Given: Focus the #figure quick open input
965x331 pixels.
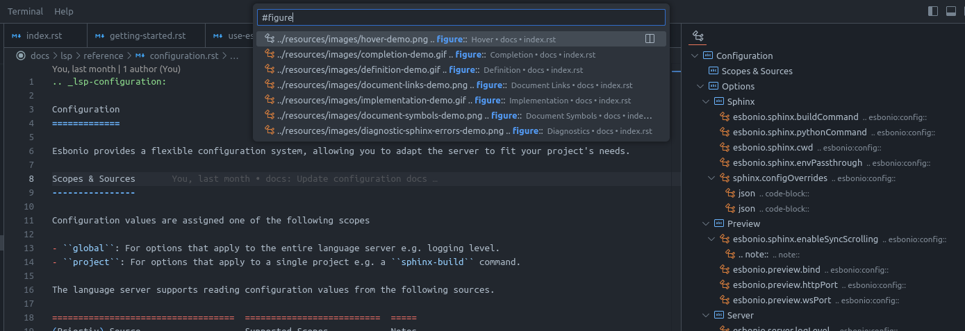Looking at the screenshot, I should [x=461, y=17].
